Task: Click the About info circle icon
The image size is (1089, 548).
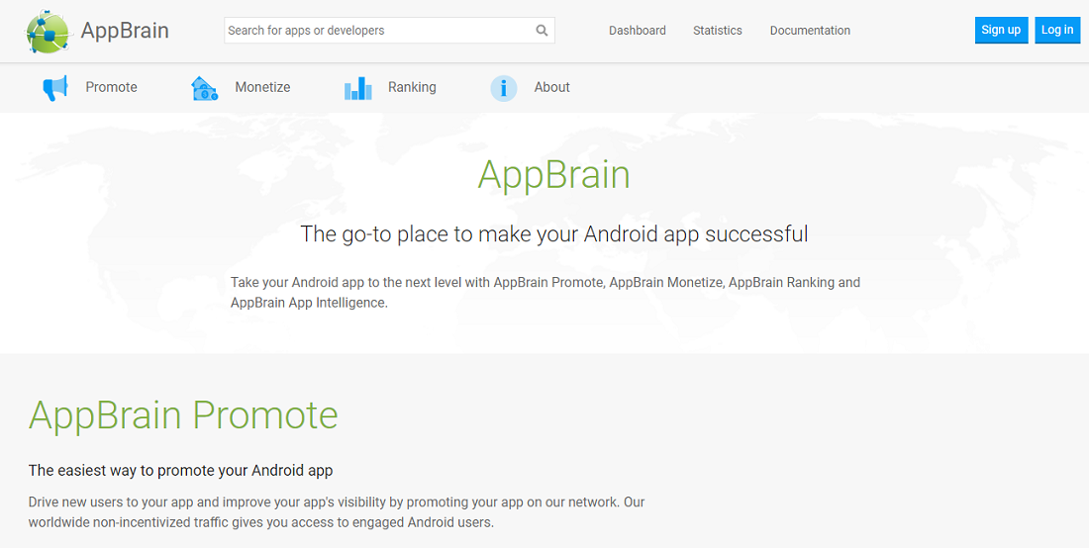Action: pos(504,88)
